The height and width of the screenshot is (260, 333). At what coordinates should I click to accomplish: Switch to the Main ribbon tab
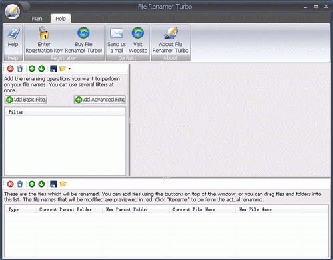[x=37, y=19]
